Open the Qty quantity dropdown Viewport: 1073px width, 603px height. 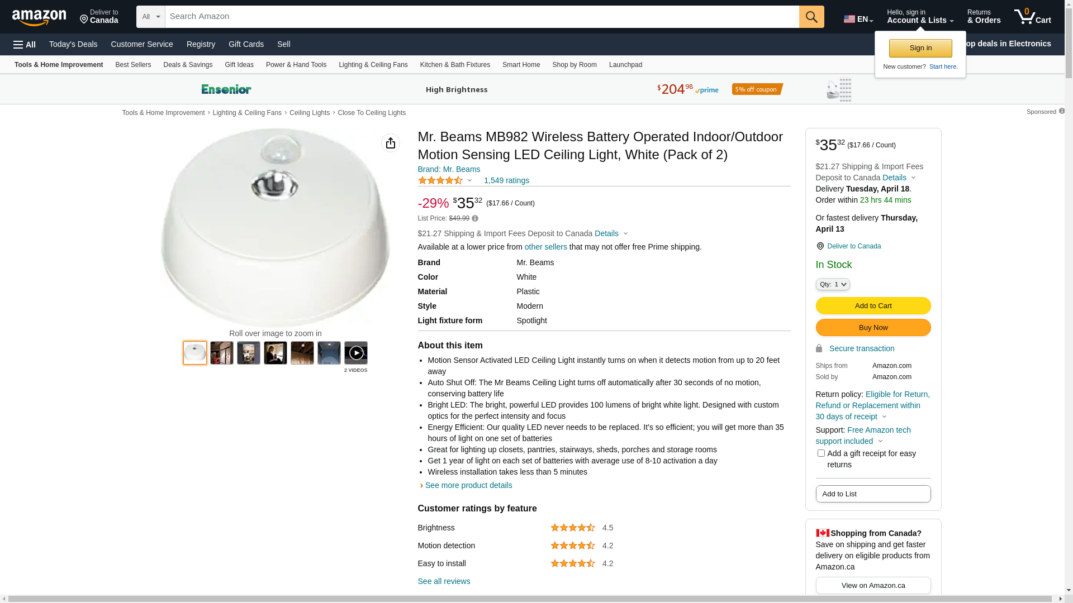coord(833,284)
